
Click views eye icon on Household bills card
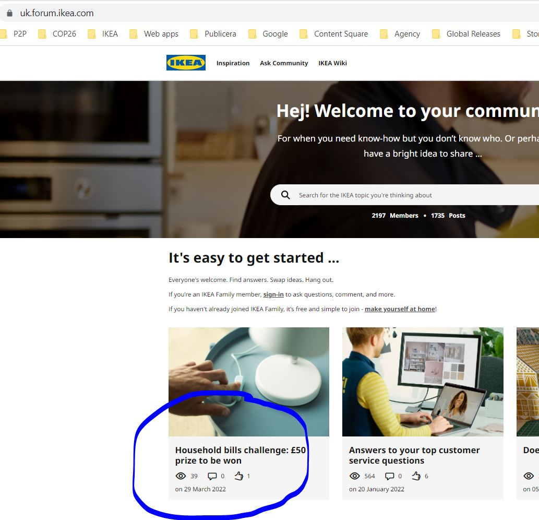coord(181,476)
